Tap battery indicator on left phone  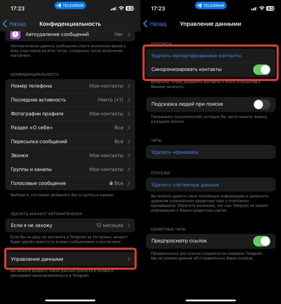(130, 8)
